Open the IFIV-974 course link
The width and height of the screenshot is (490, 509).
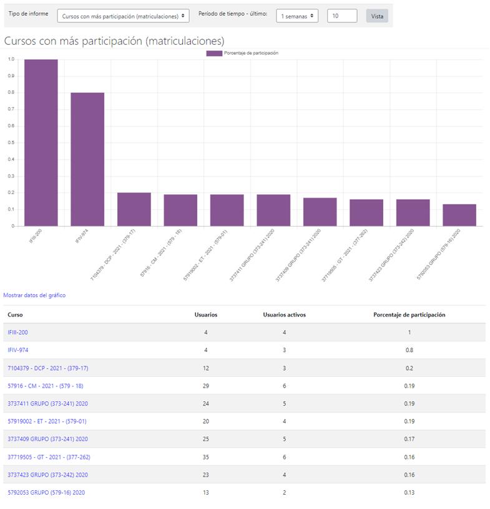click(17, 350)
